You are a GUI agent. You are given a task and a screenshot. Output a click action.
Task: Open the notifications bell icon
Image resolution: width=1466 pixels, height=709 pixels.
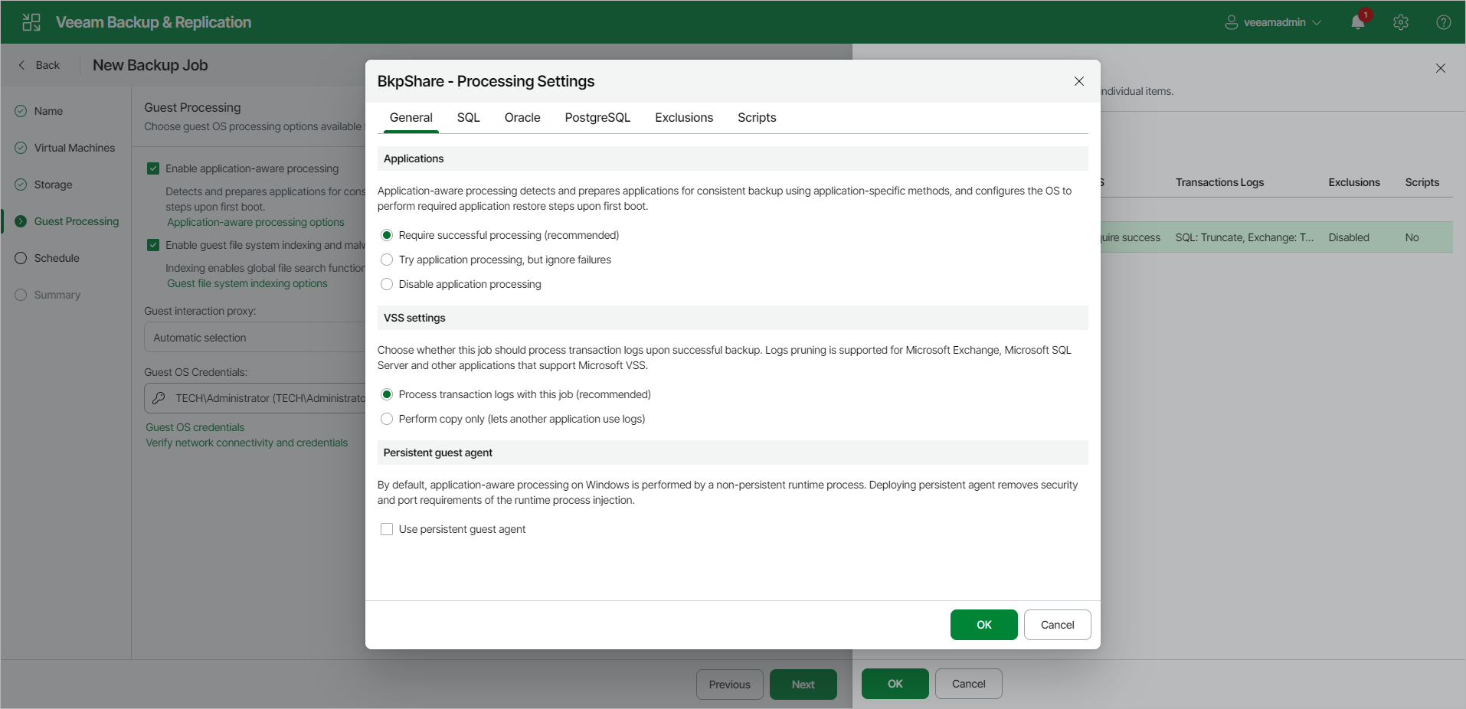1357,22
